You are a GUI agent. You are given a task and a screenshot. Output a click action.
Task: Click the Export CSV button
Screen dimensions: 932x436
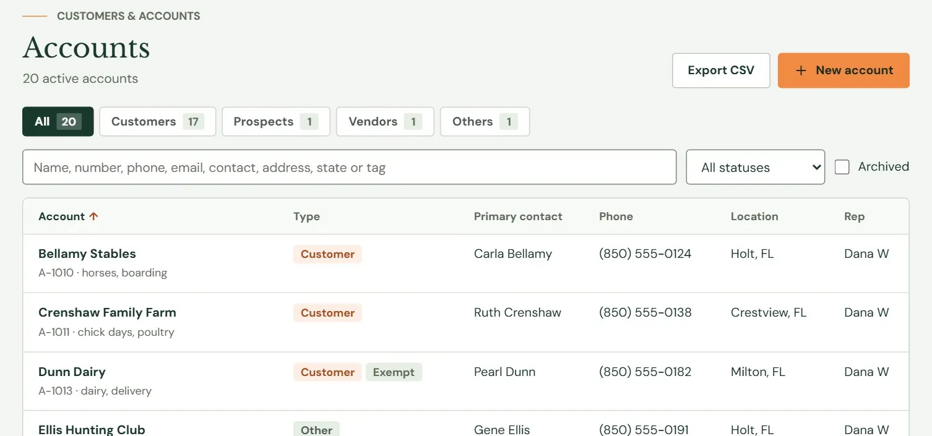721,71
